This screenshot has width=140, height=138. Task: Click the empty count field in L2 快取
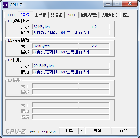(94, 66)
